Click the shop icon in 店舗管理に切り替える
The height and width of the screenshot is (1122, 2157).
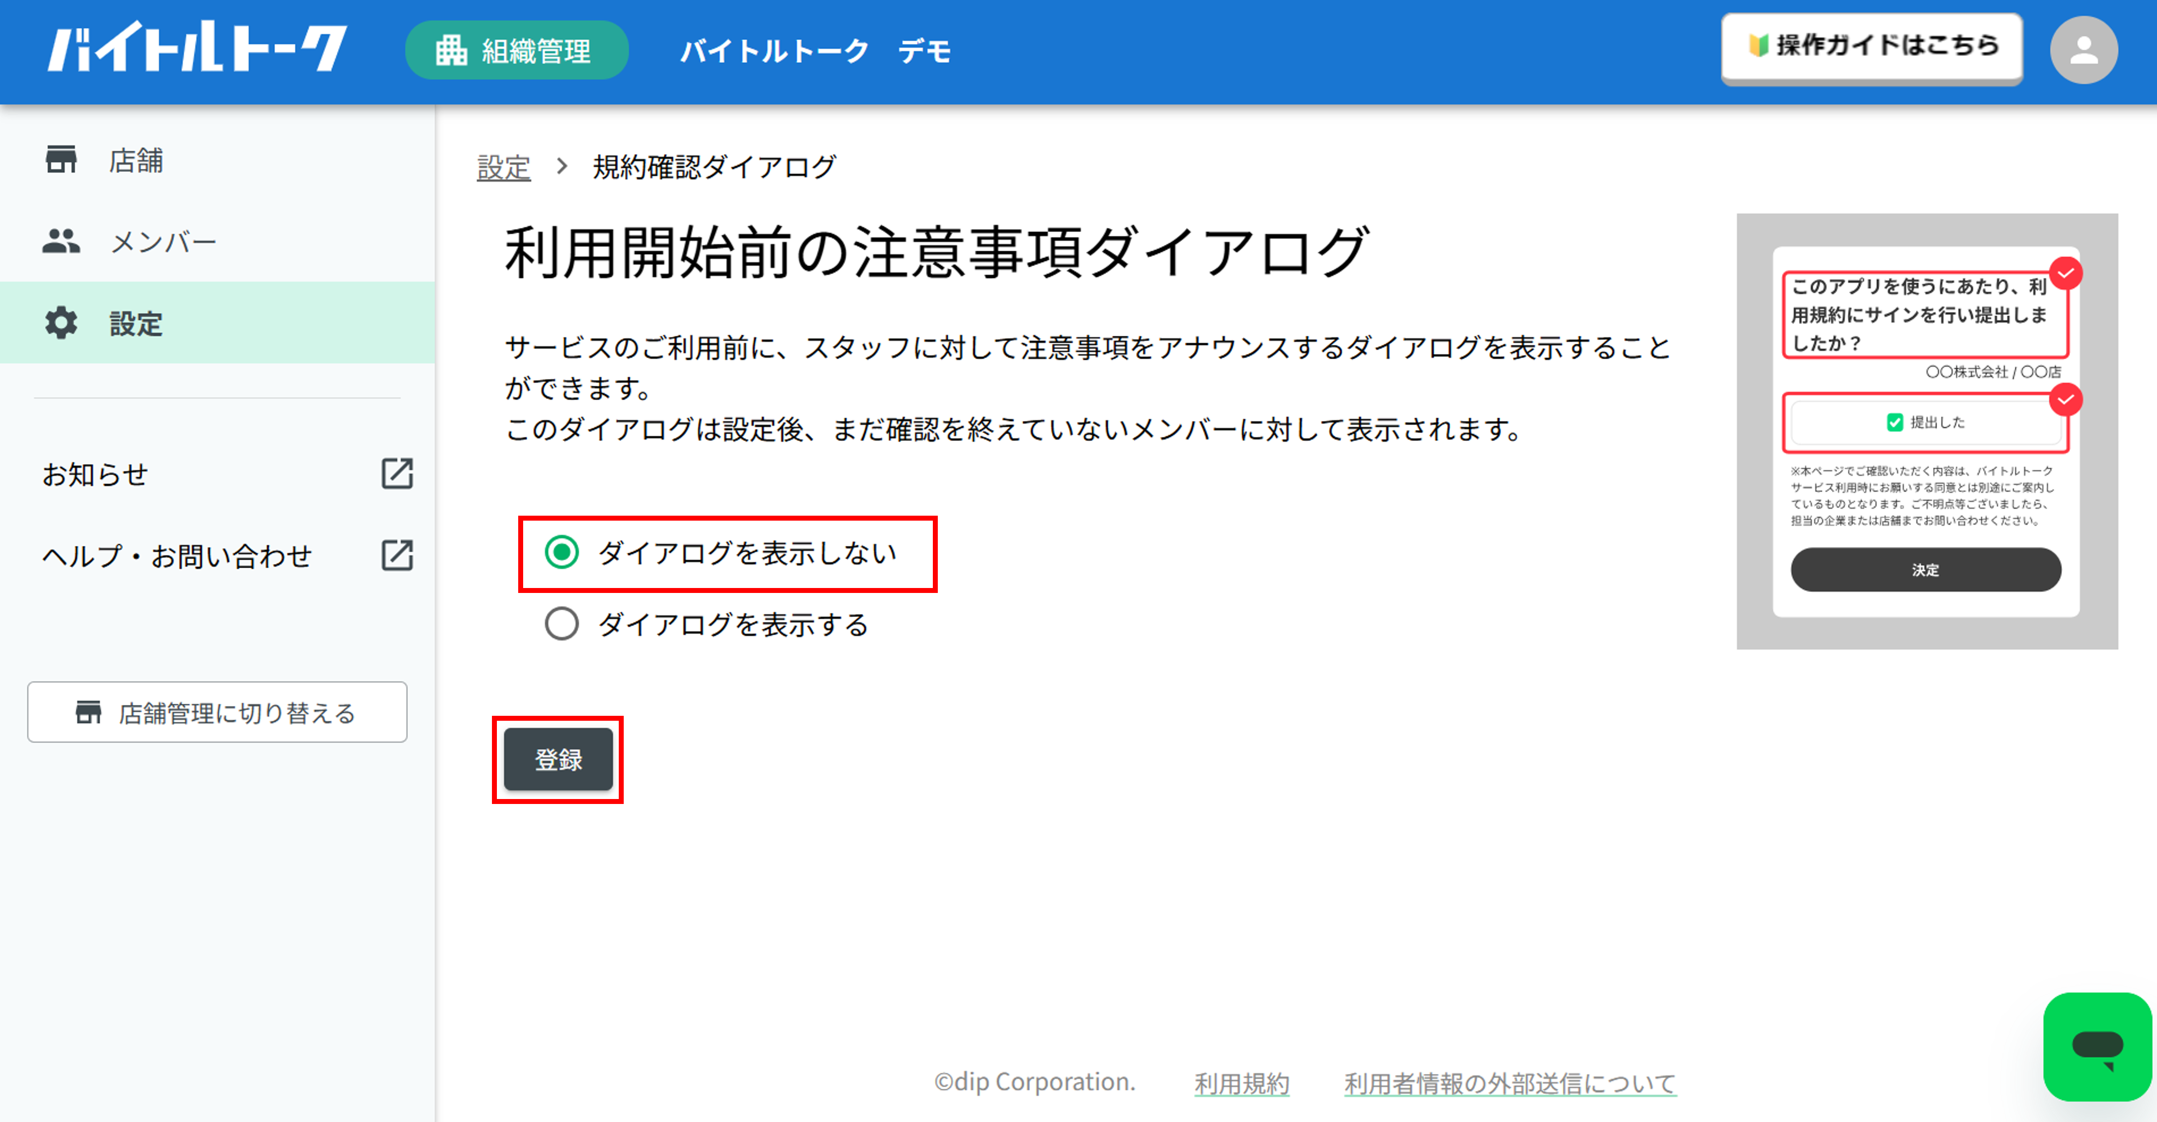[89, 712]
